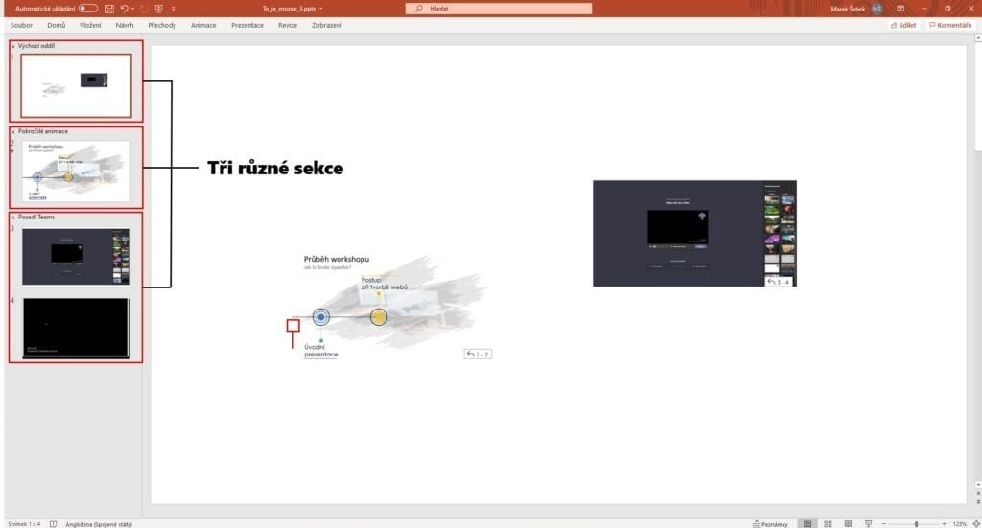The height and width of the screenshot is (528, 982).
Task: Switch to Slide Sorter view
Action: click(828, 523)
